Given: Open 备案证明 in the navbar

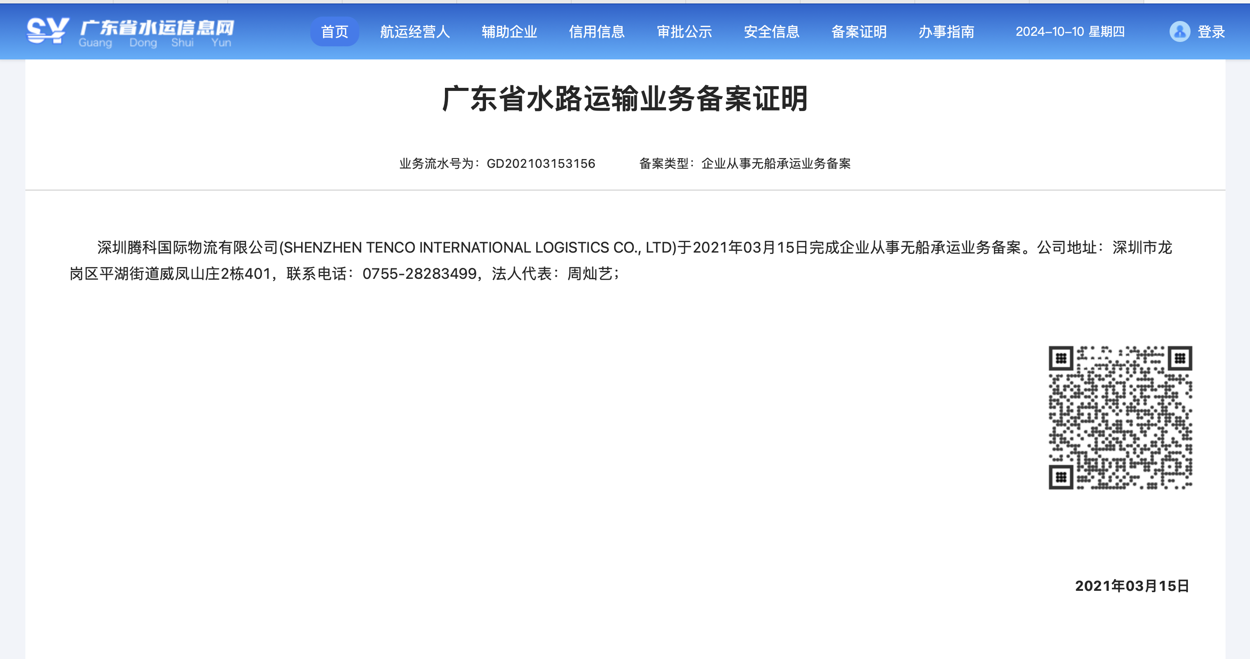Looking at the screenshot, I should pos(859,31).
